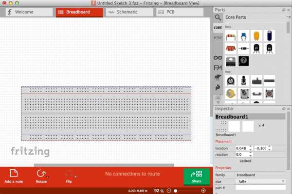Open the Parts bin options menu arrow
The width and height of the screenshot is (292, 194).
pos(289,17)
